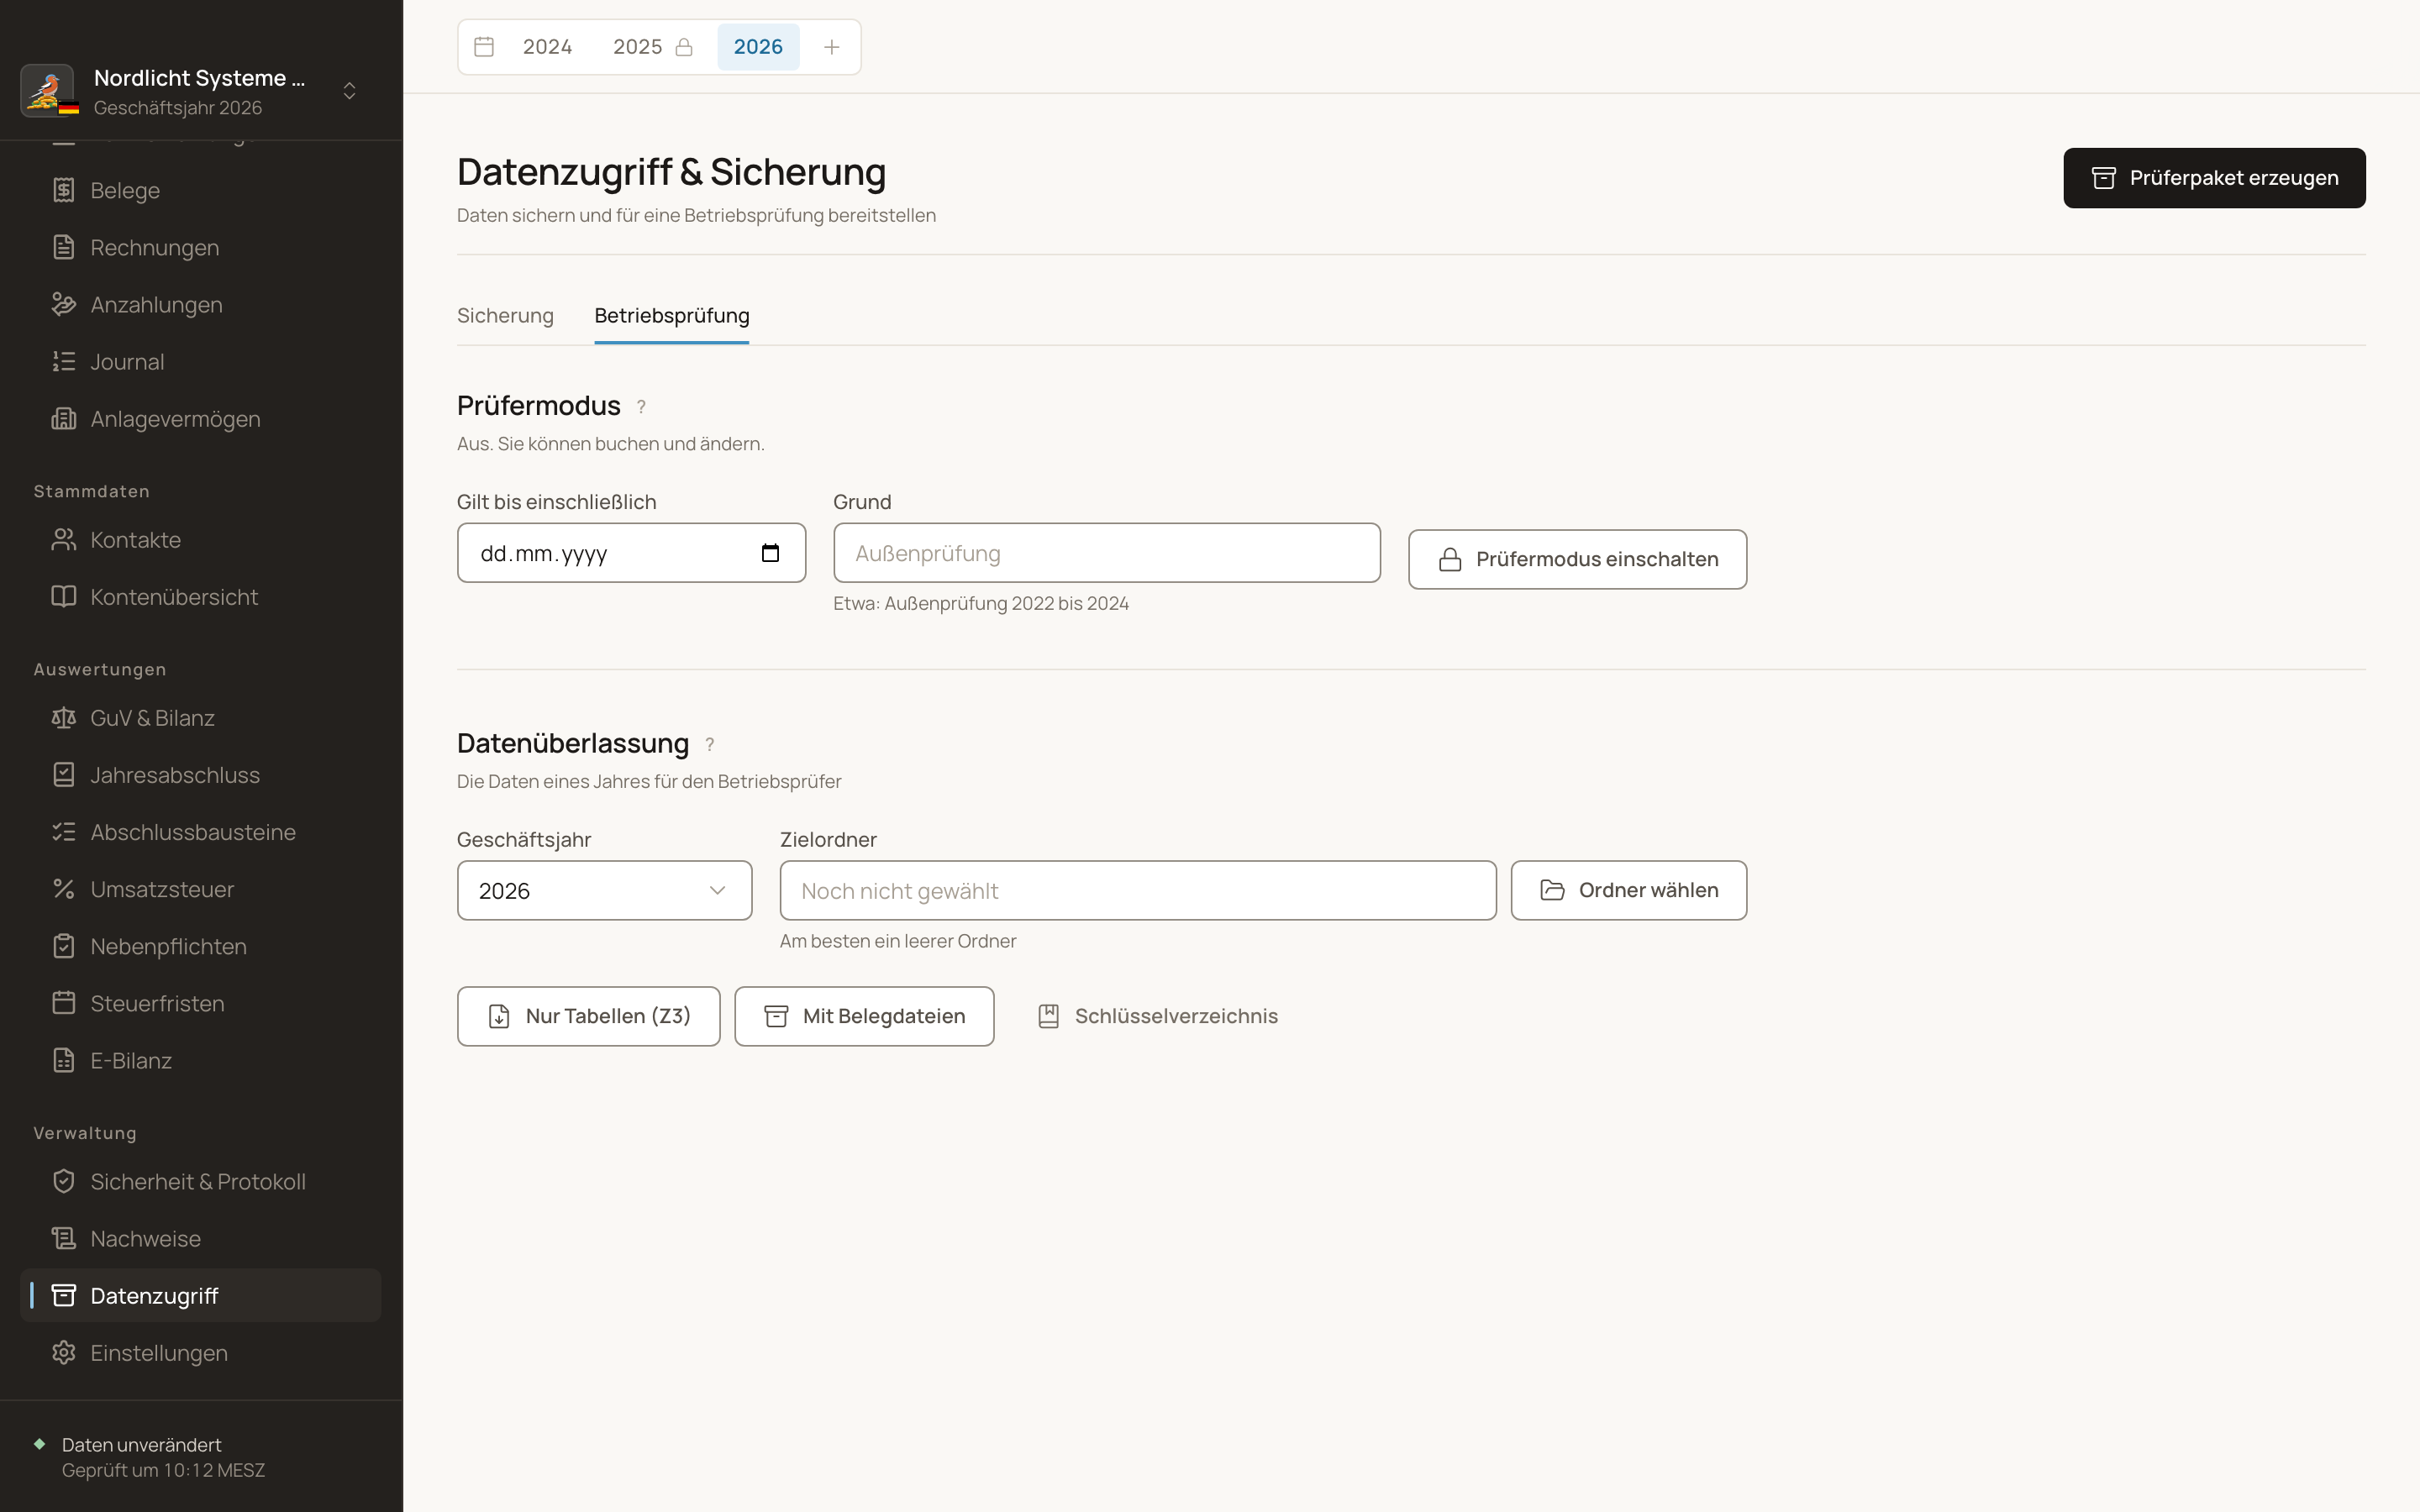2420x1512 pixels.
Task: Click Prüferpaket erzeugen button
Action: [x=2214, y=178]
